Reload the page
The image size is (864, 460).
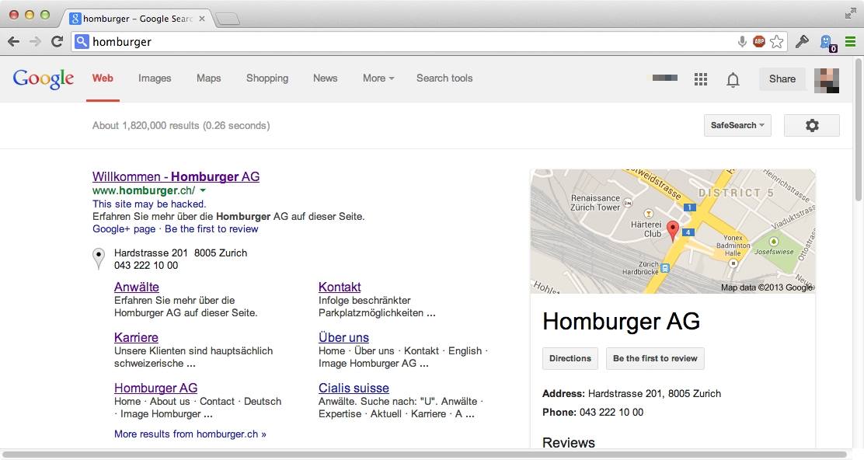57,42
